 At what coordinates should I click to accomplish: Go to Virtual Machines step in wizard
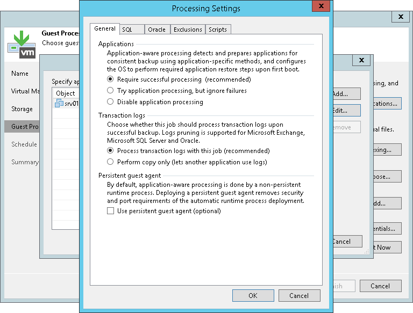(25, 91)
